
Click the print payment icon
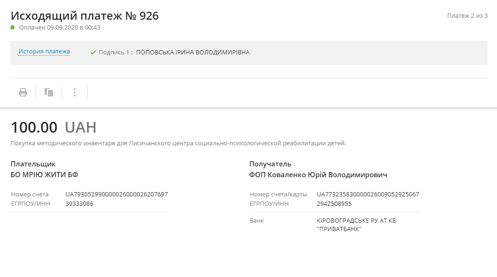click(x=23, y=92)
